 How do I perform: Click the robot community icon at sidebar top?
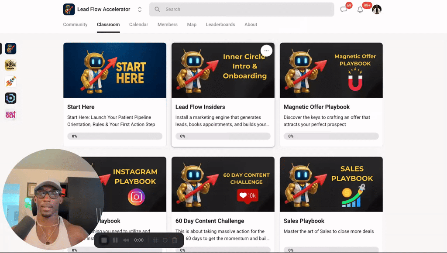pos(10,49)
